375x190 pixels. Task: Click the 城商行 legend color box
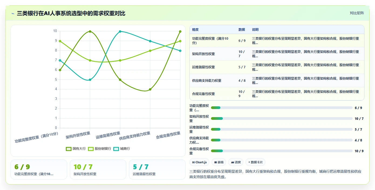point(116,149)
